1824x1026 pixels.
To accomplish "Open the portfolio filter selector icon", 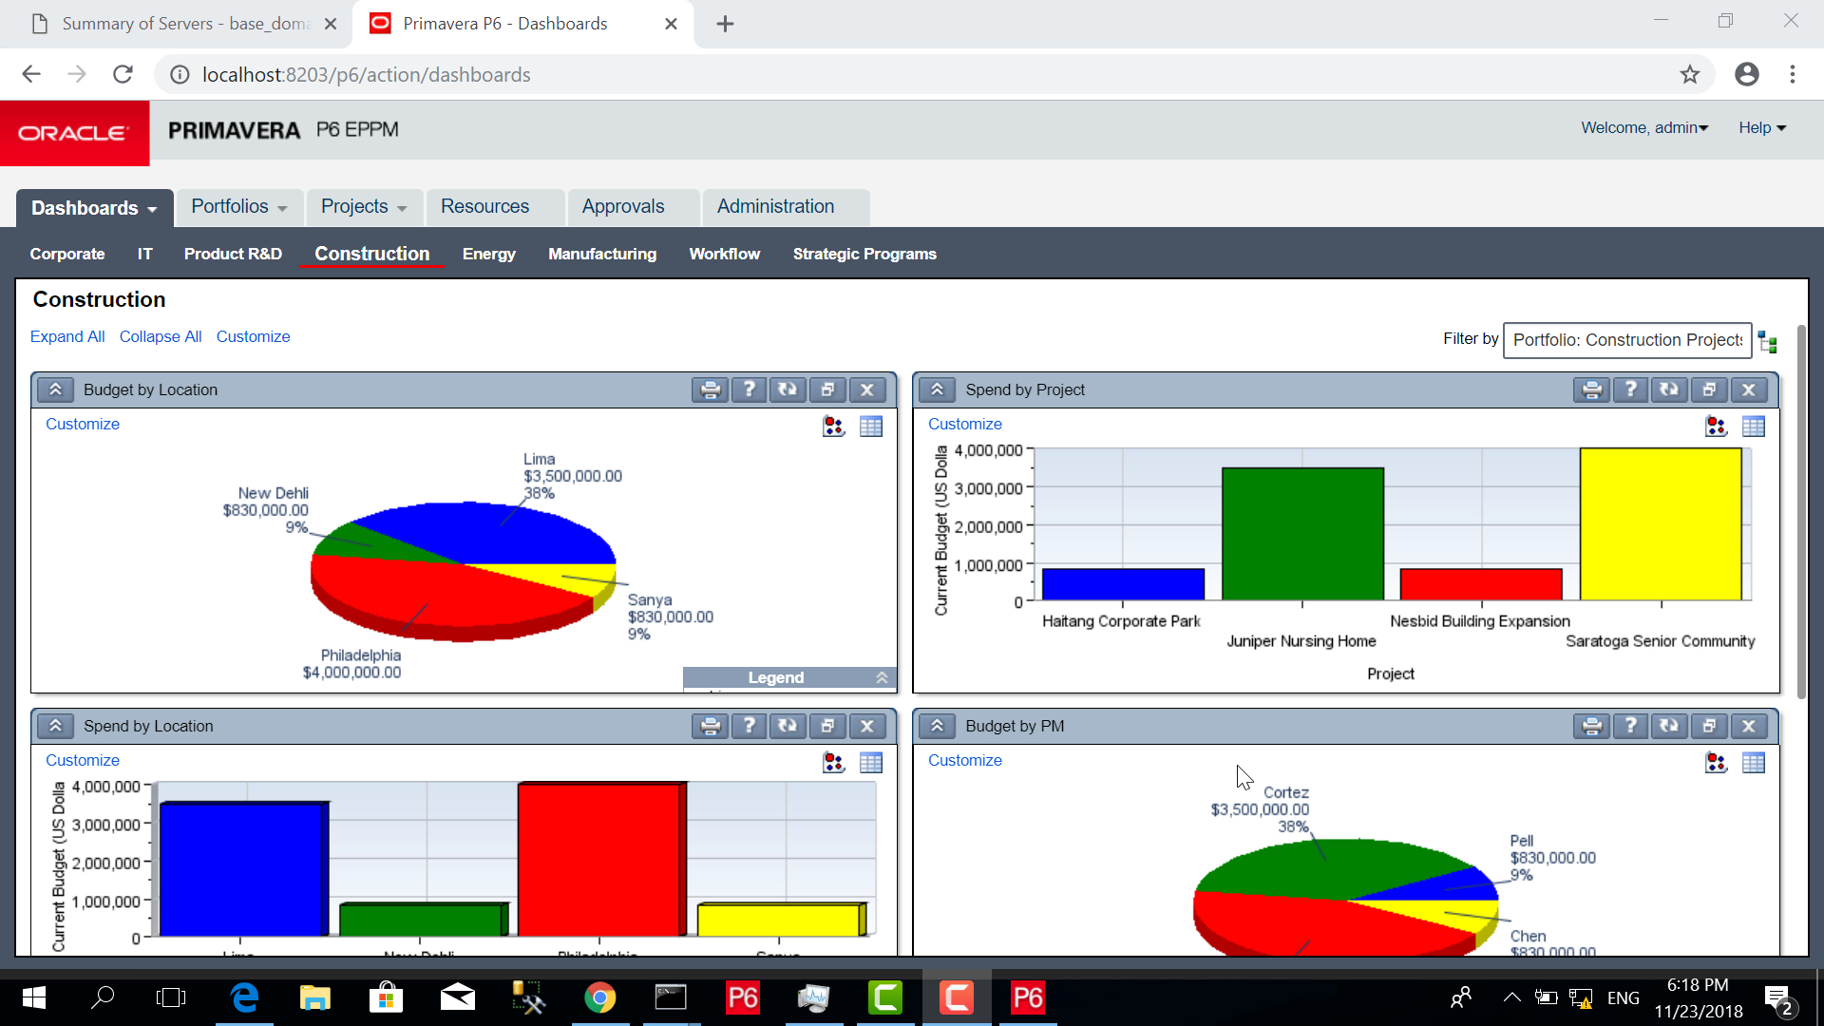I will click(1767, 342).
